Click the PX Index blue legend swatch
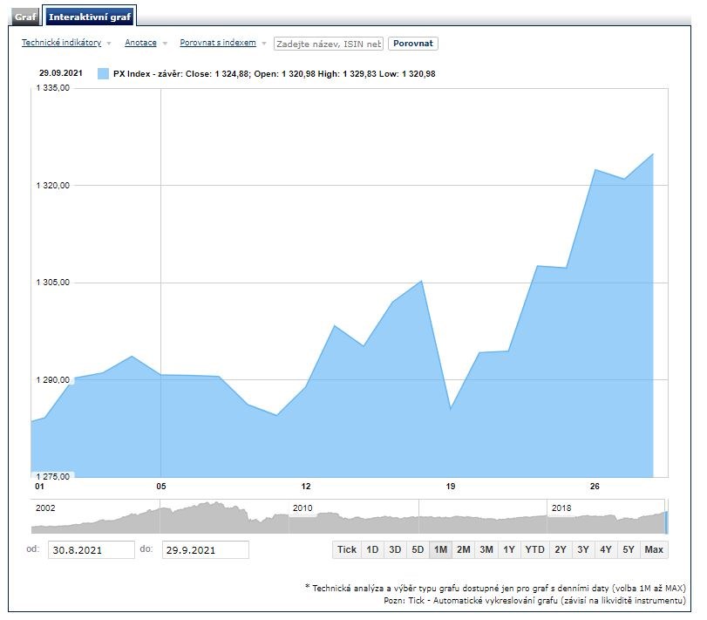 pyautogui.click(x=104, y=74)
